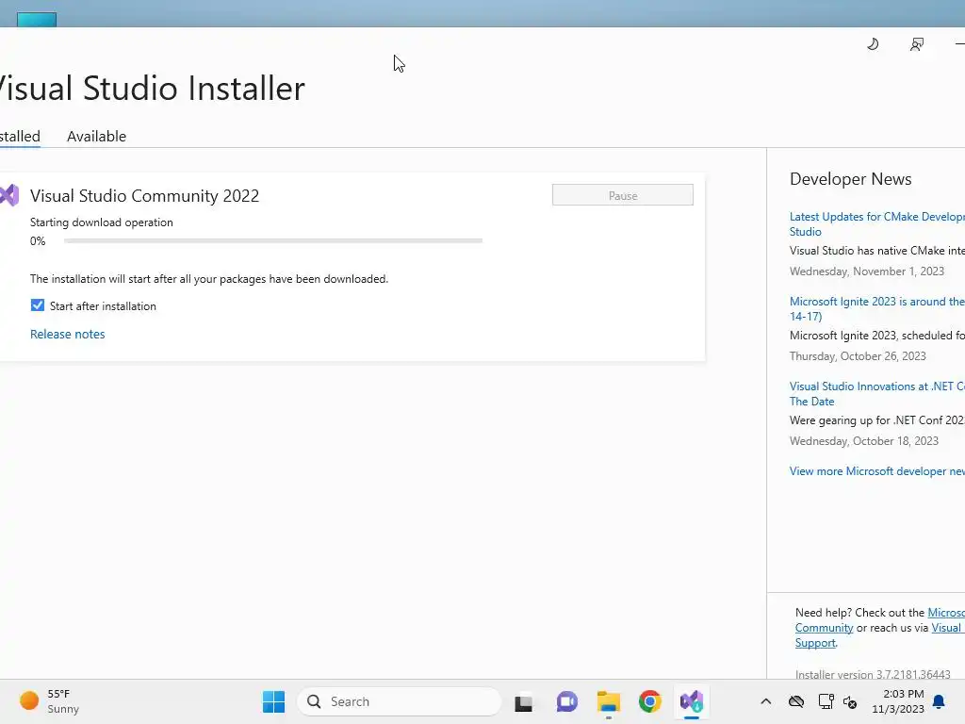This screenshot has height=724, width=965.
Task: Open Google Chrome from taskbar
Action: click(650, 701)
